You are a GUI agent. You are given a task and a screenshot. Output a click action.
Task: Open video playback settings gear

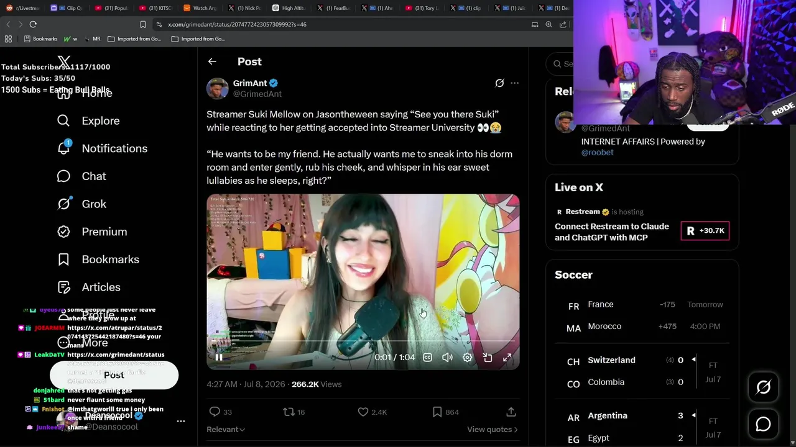pos(467,357)
